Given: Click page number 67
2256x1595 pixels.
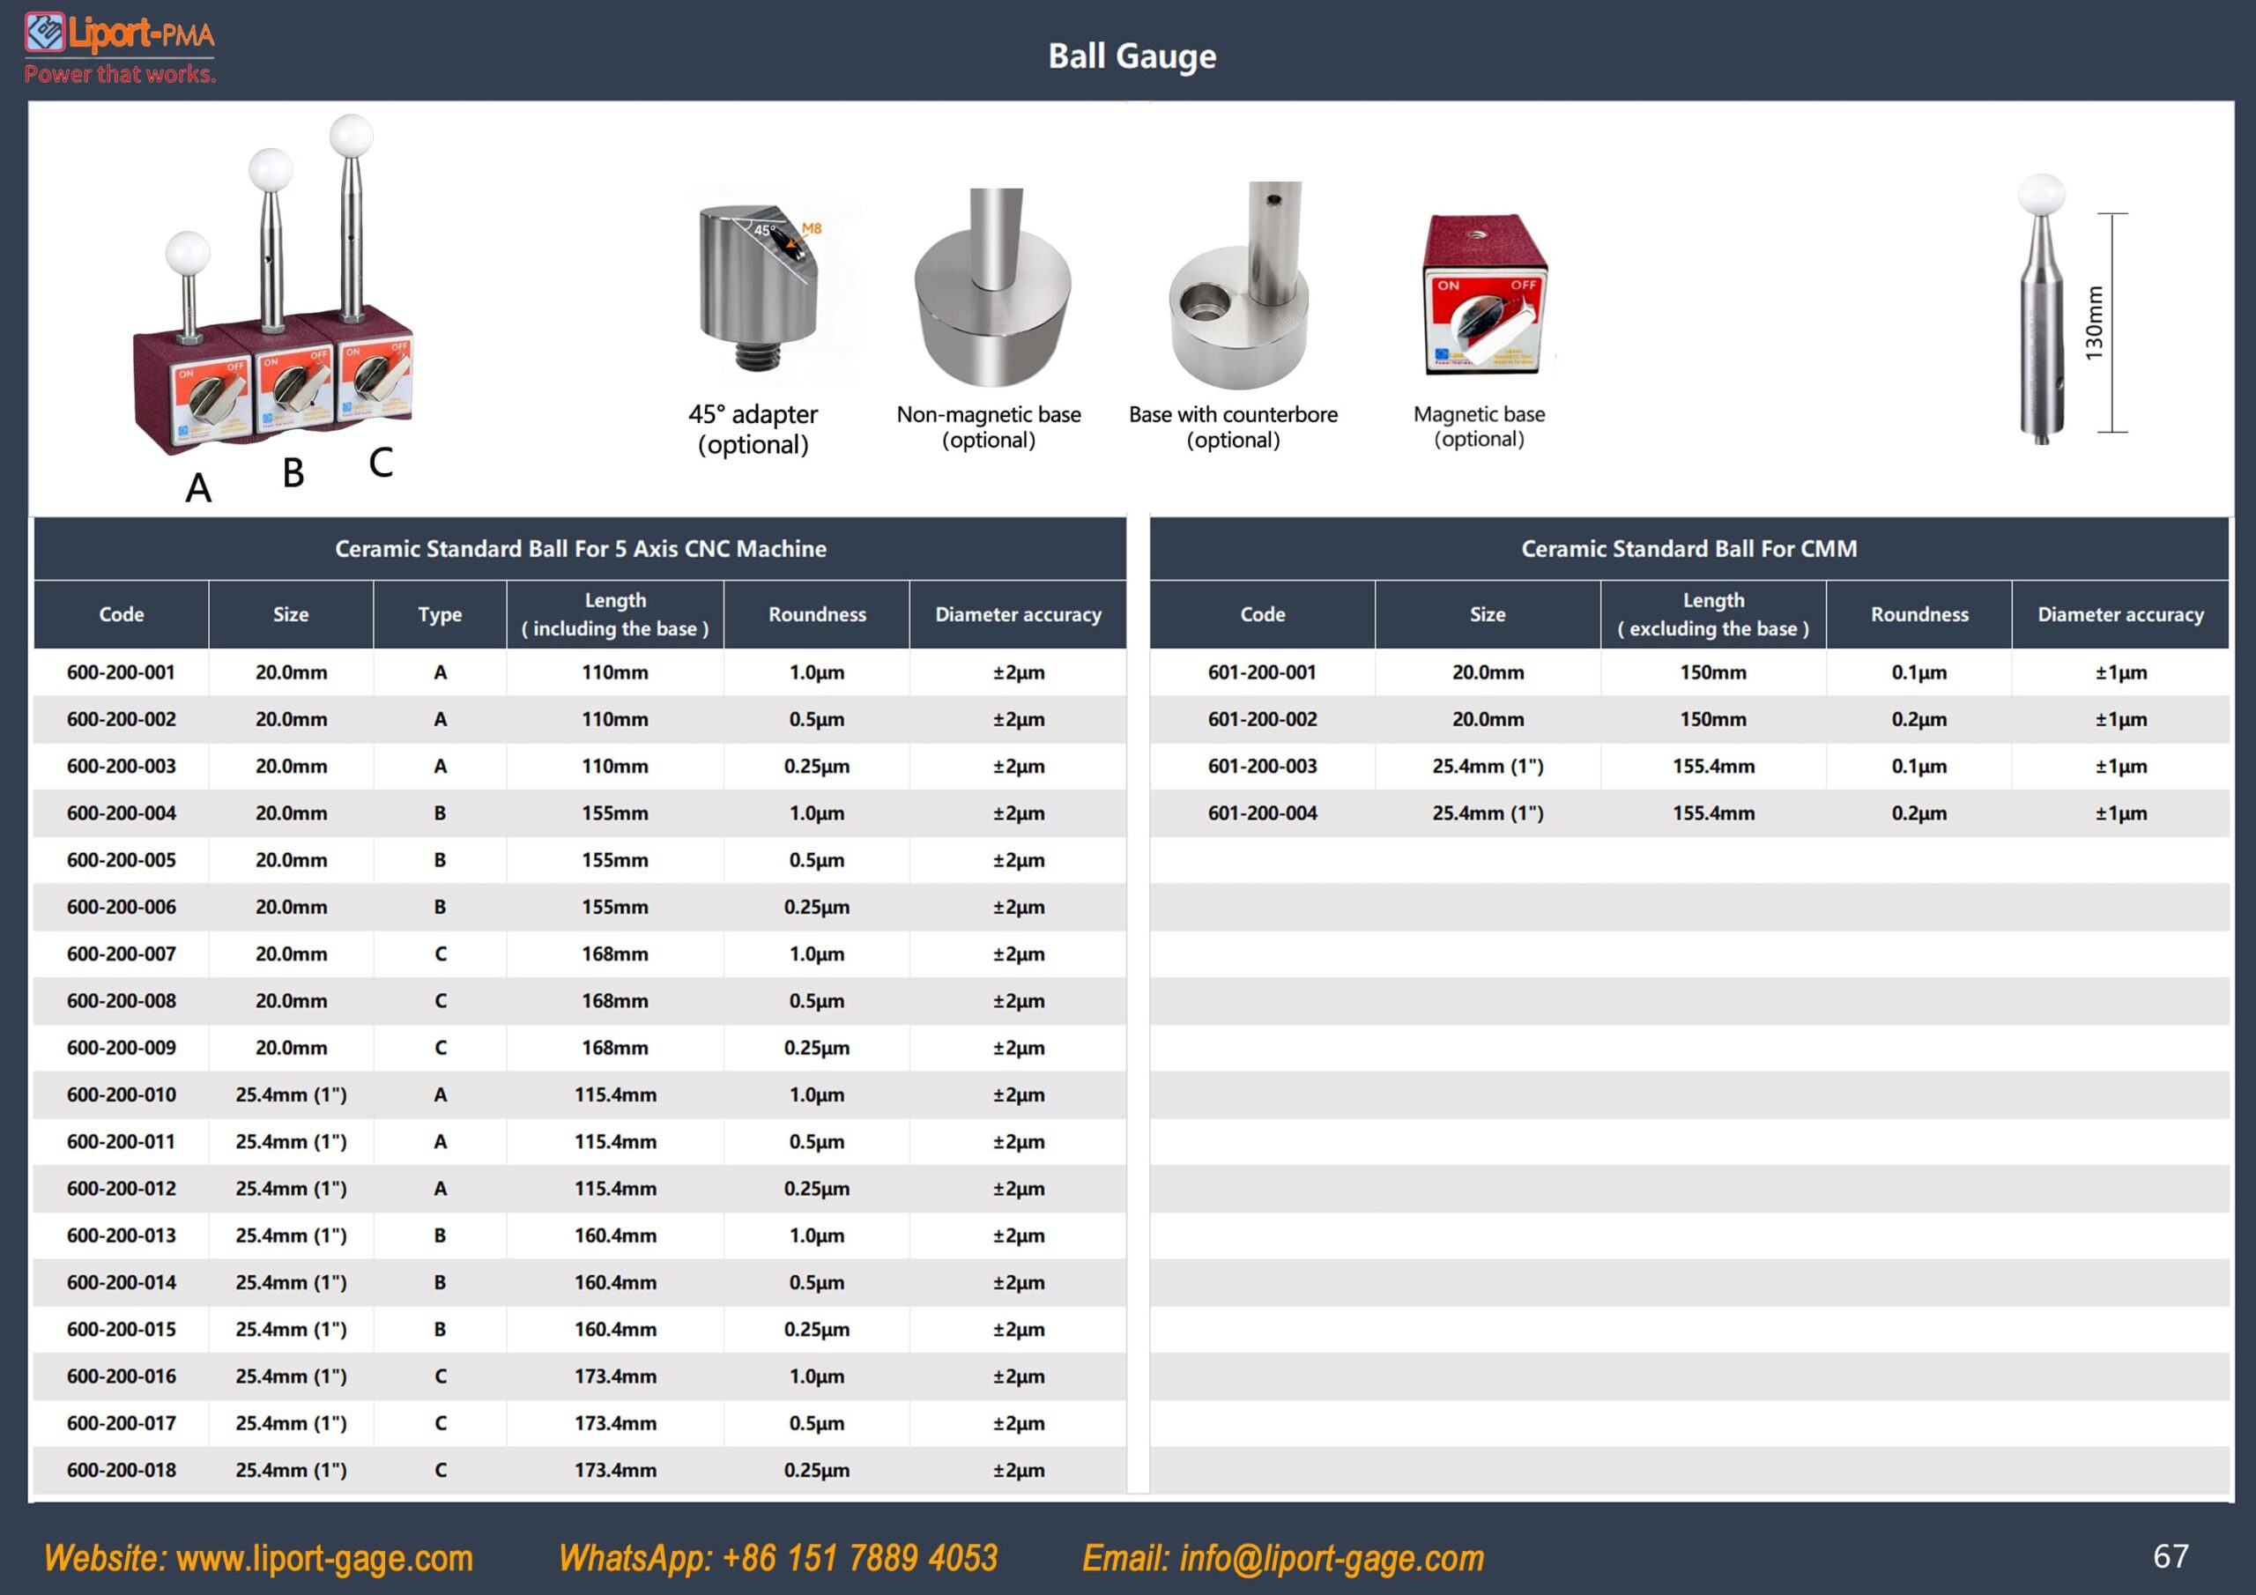Looking at the screenshot, I should pos(2171,1555).
